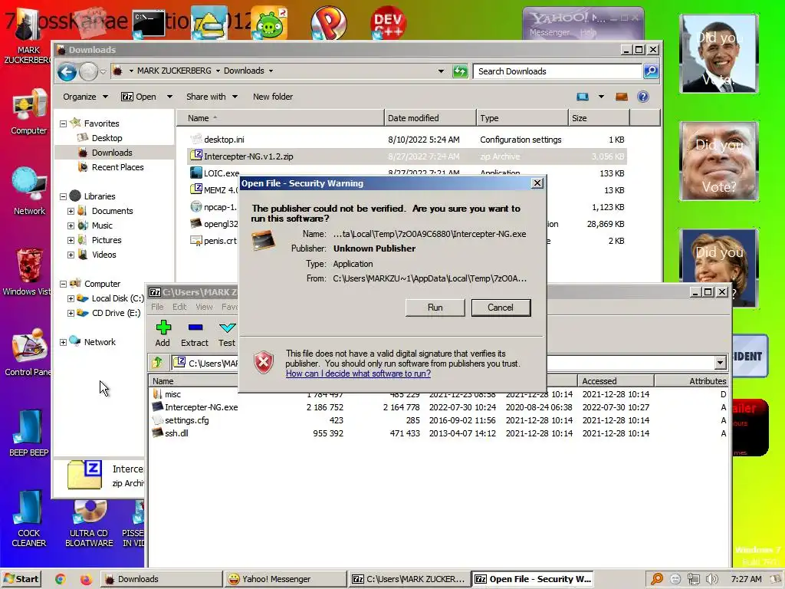Click Run in the Security Warning dialog
785x589 pixels.
tap(435, 308)
